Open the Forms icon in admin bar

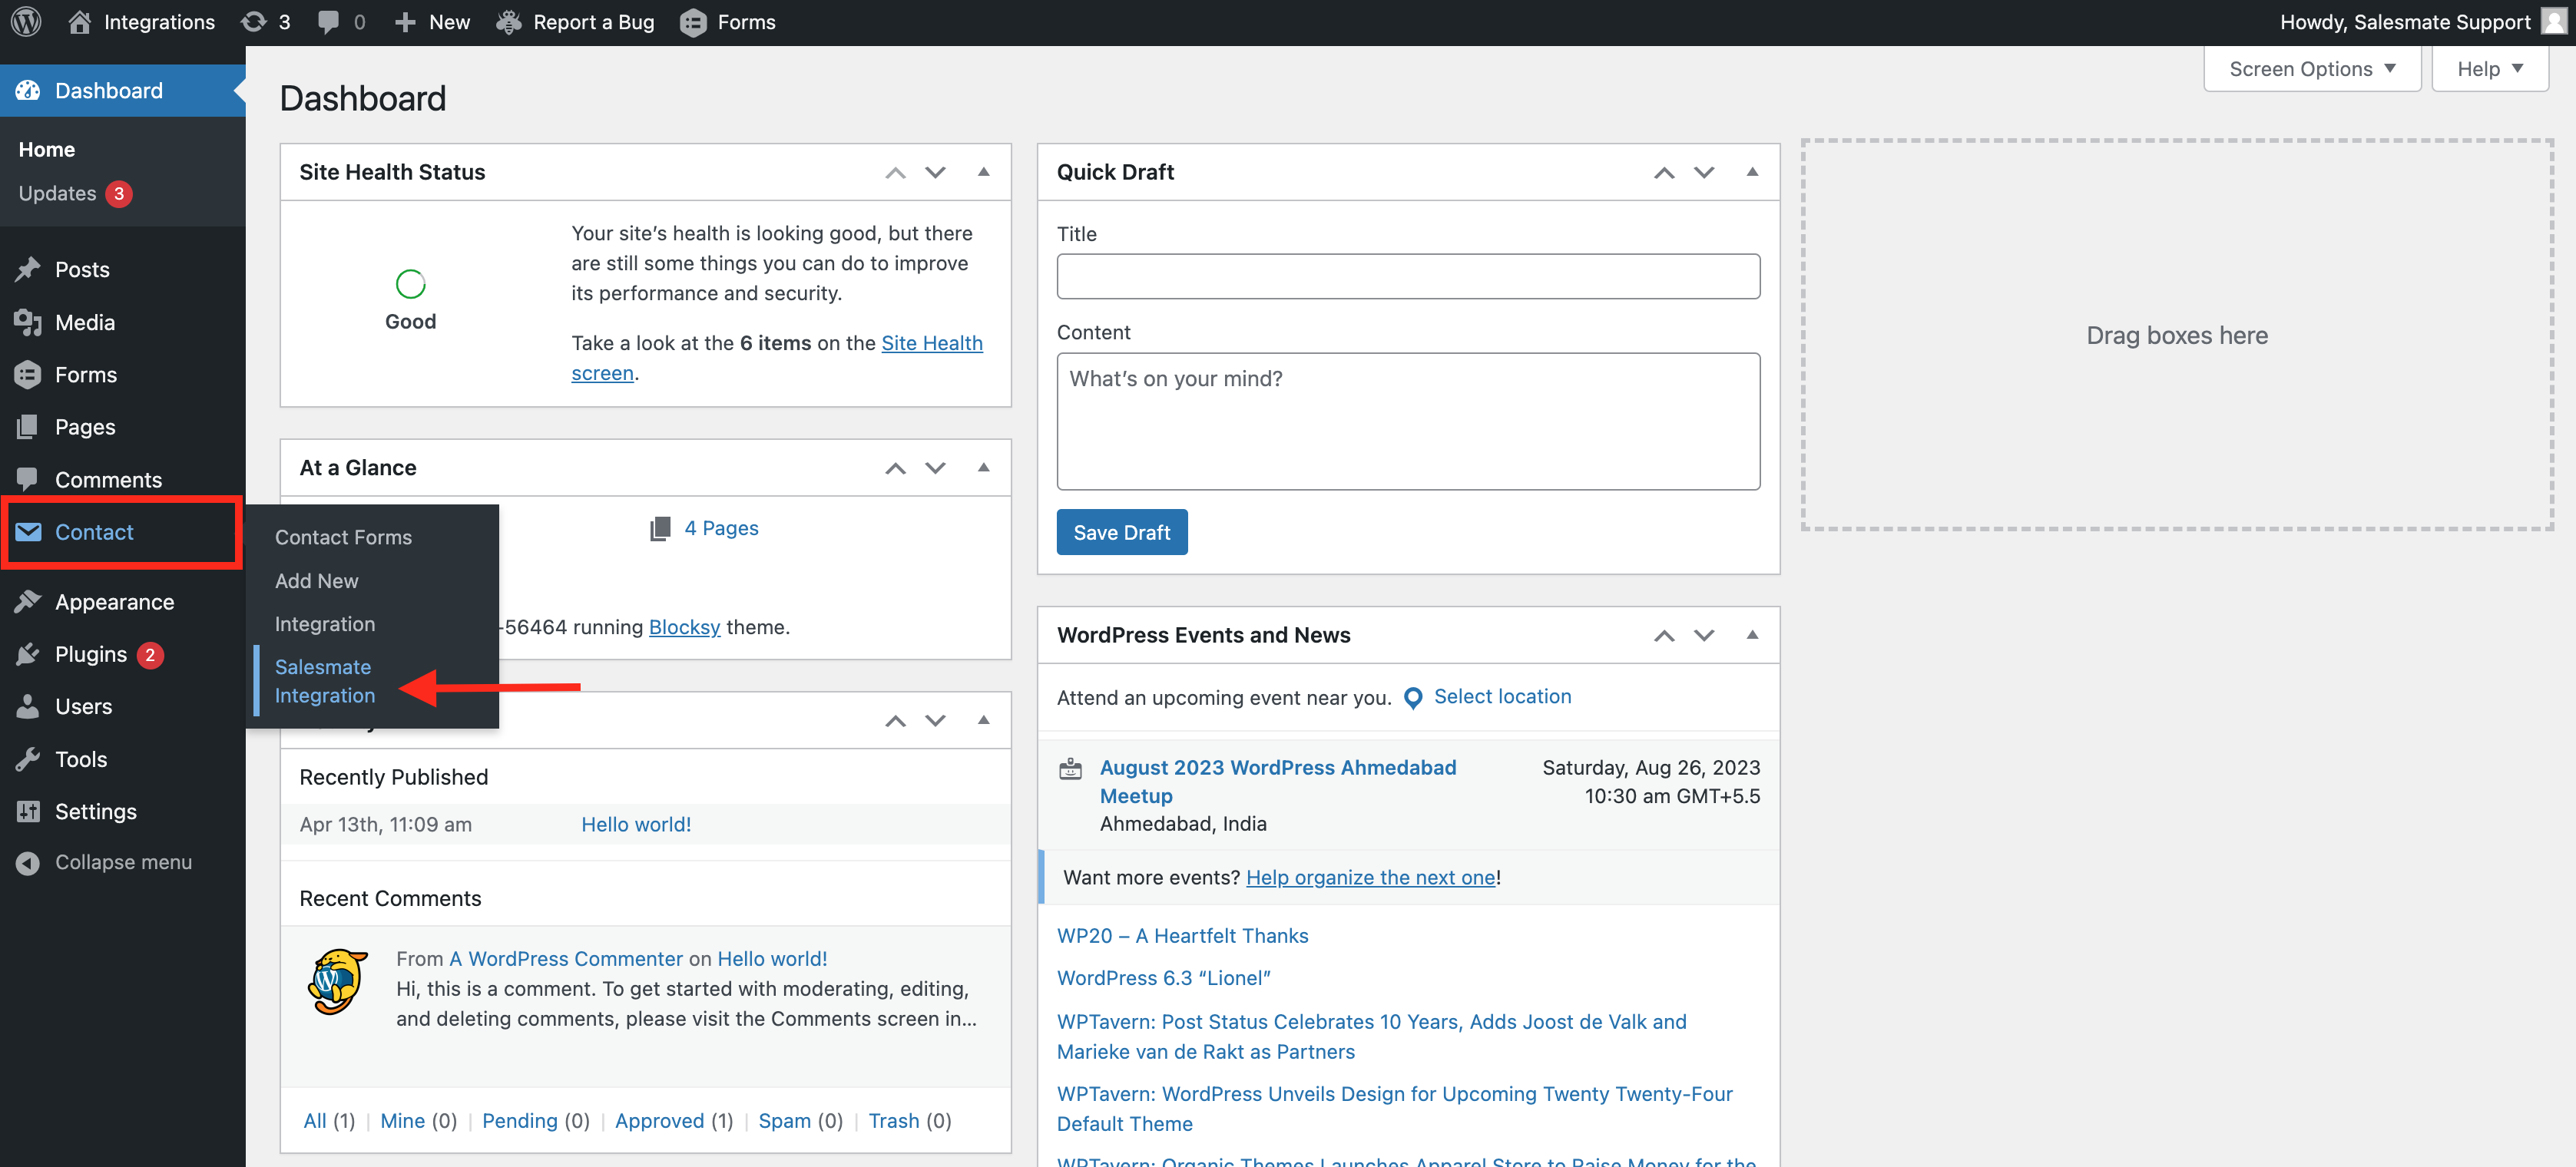pyautogui.click(x=693, y=22)
